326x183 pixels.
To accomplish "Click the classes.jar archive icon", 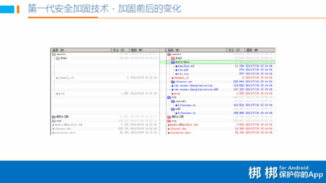I will [173, 82].
